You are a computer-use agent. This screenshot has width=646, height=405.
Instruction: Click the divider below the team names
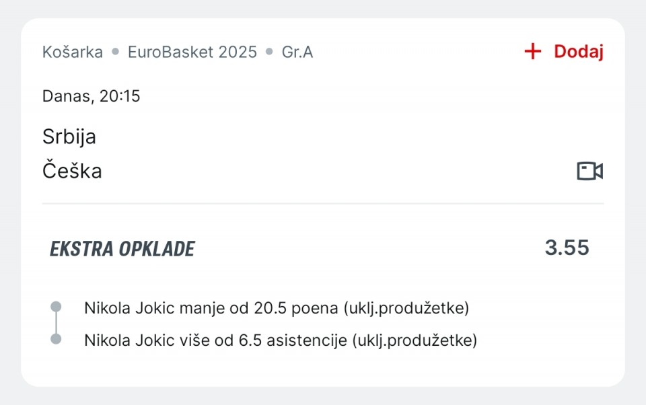323,203
